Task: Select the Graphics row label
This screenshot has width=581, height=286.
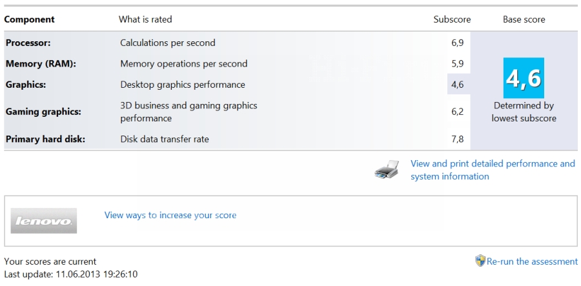Action: pos(26,84)
